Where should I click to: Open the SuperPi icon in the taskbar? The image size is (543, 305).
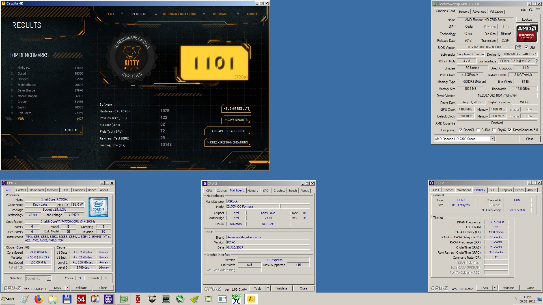[237, 299]
